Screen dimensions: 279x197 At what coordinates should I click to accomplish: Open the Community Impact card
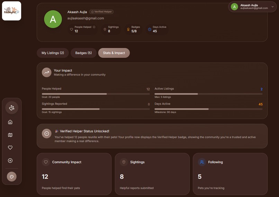tap(74, 174)
